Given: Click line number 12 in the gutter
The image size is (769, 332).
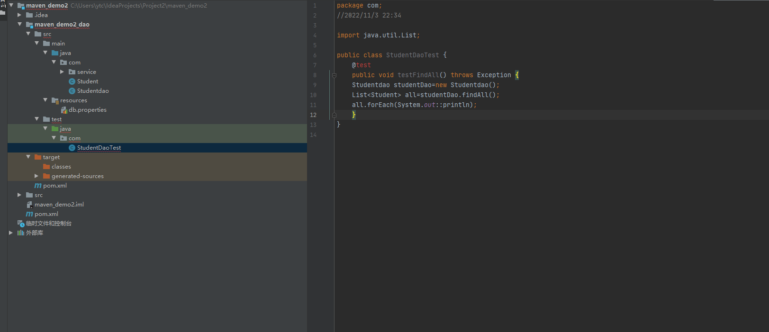Looking at the screenshot, I should pyautogui.click(x=313, y=115).
